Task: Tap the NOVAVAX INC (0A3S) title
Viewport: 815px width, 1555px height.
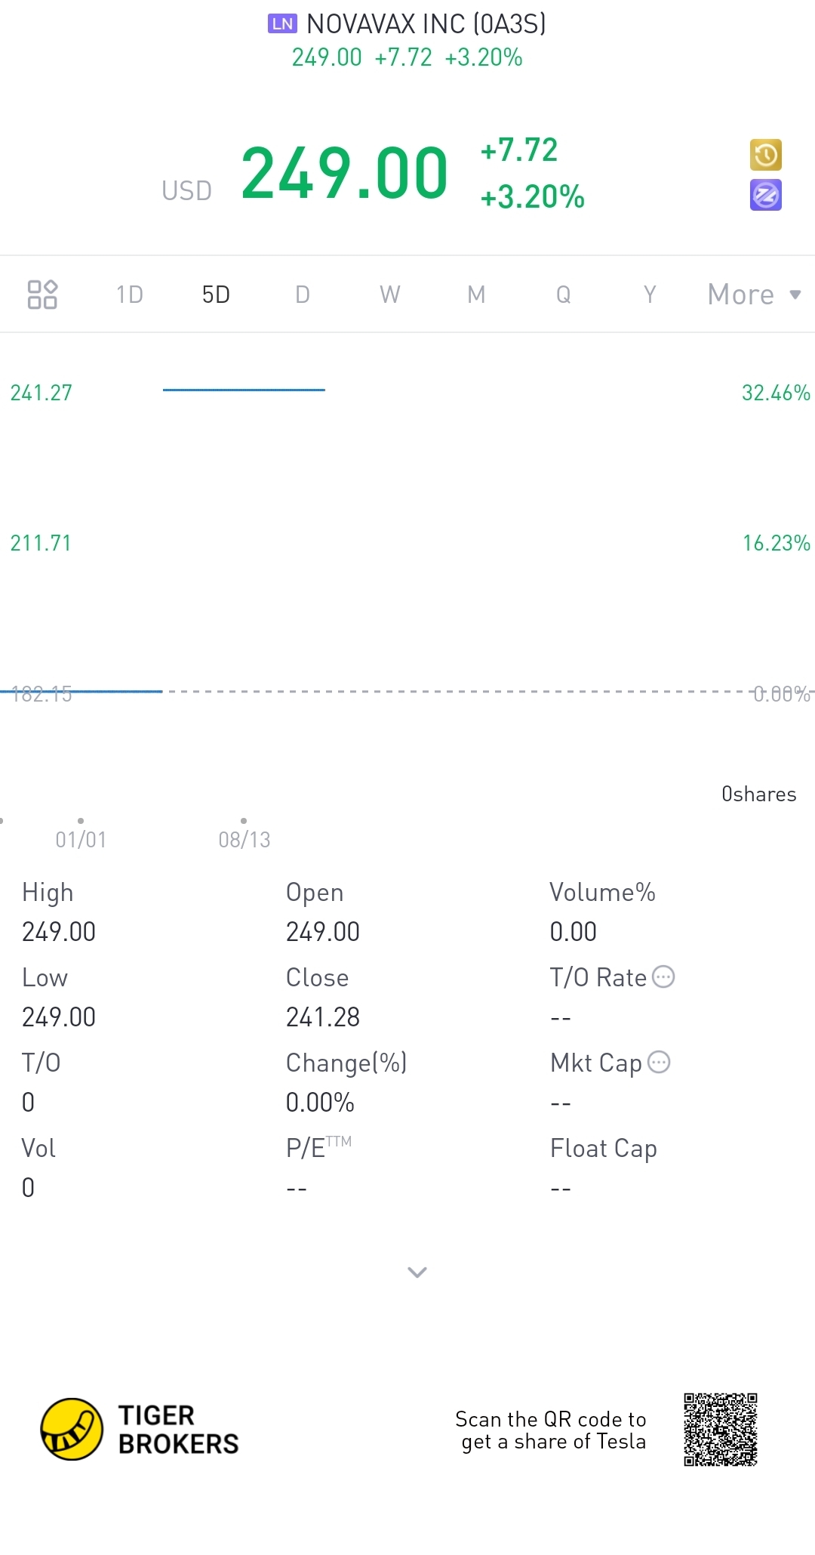Action: [426, 24]
